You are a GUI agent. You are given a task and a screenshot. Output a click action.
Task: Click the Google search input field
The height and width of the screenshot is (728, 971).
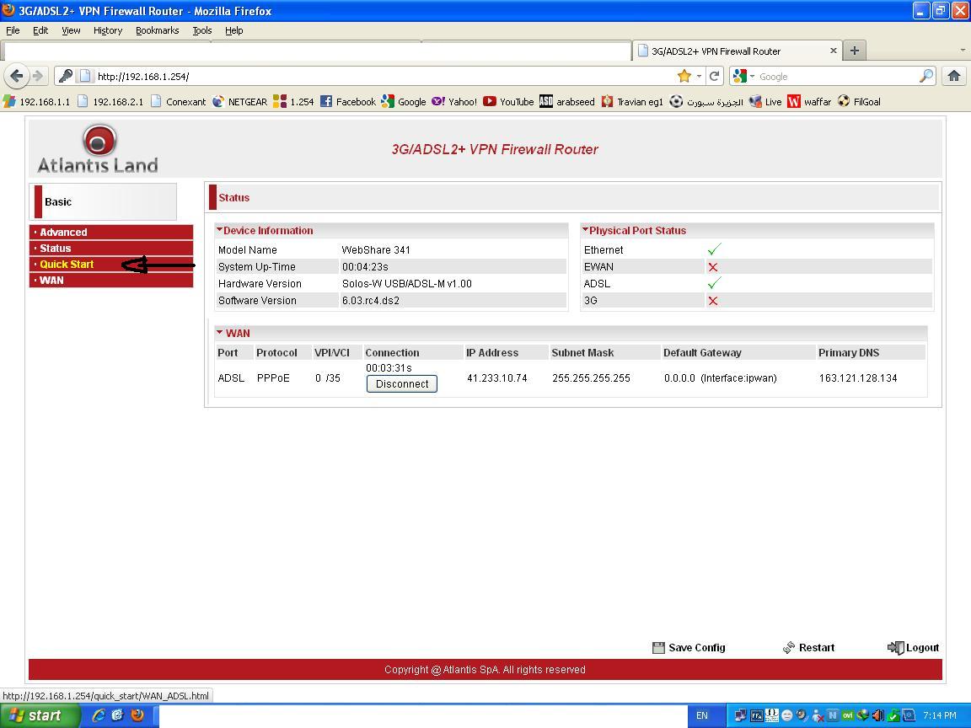[837, 76]
